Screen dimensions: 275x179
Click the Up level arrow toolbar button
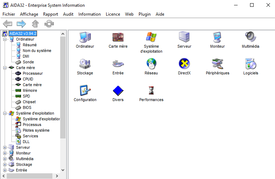35,23
